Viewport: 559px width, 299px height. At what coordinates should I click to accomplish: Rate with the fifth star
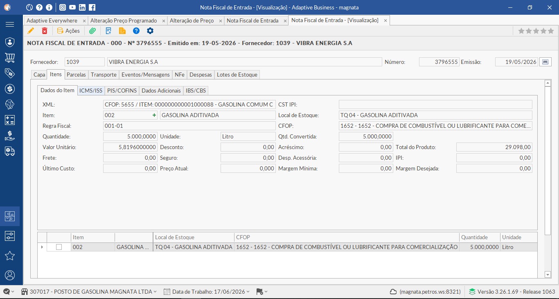point(551,31)
